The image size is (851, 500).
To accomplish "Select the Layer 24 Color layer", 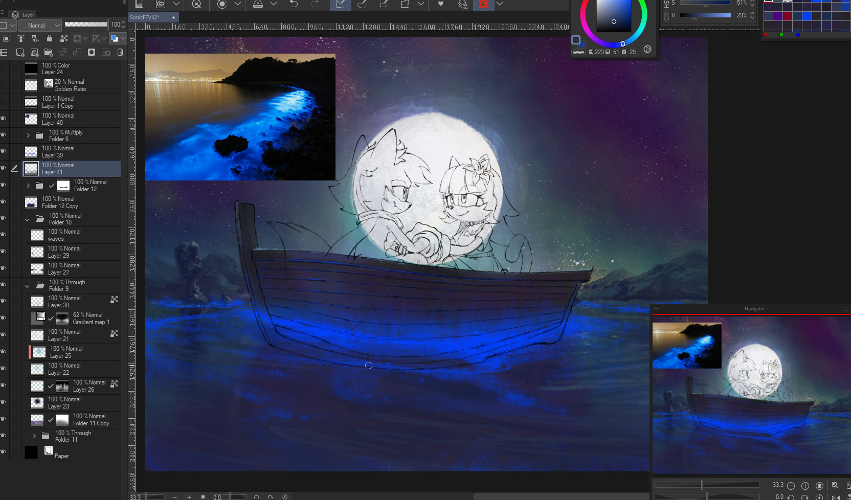I will pos(72,69).
